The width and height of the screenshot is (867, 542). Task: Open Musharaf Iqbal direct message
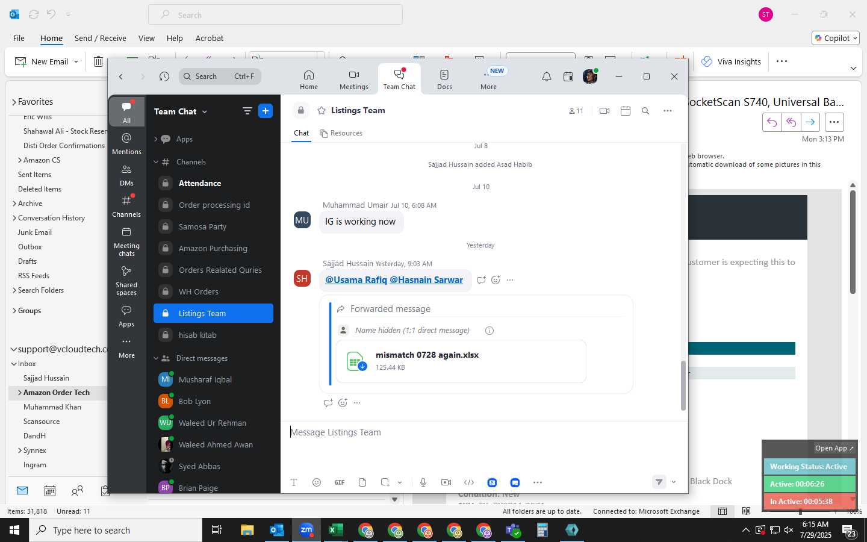[213, 379]
